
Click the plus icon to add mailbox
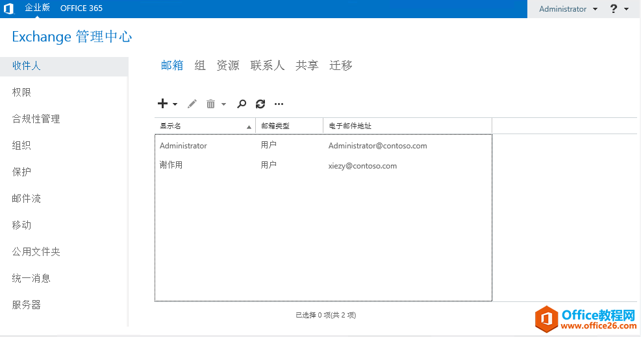pyautogui.click(x=163, y=104)
